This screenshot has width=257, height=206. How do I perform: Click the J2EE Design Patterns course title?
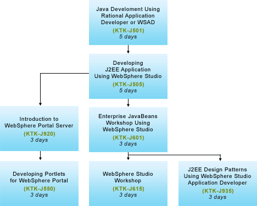[217, 176]
